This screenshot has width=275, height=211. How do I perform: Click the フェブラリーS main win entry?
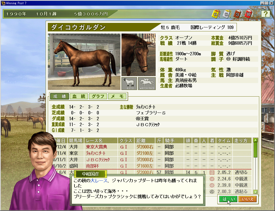click(151, 113)
